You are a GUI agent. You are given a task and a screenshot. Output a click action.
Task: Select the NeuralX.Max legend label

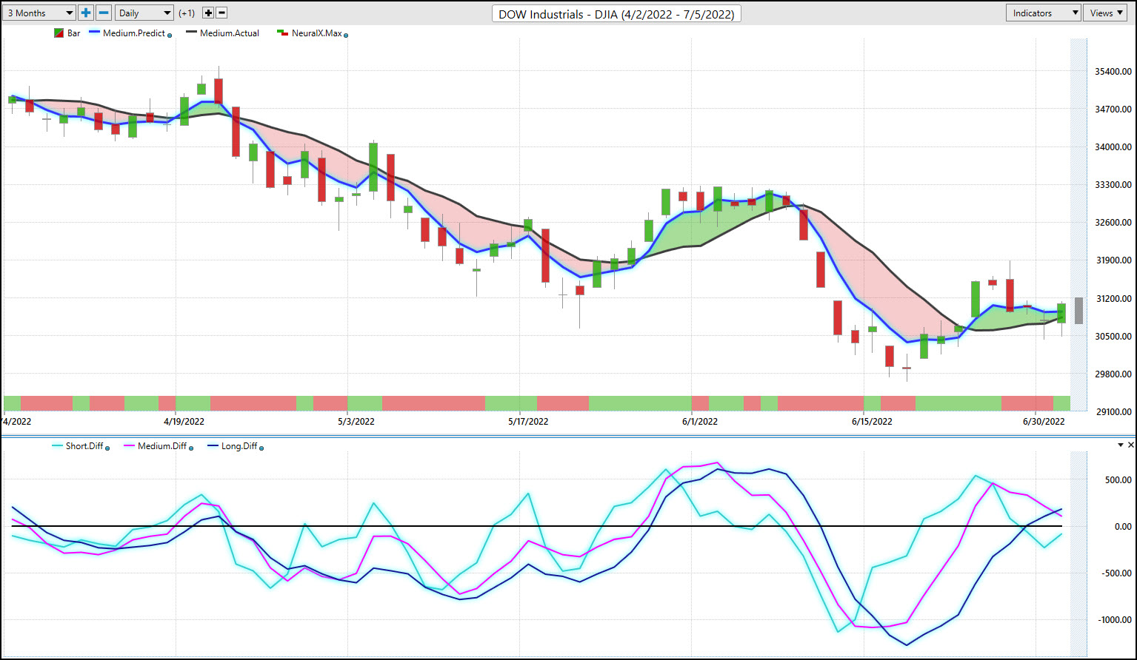(x=316, y=33)
